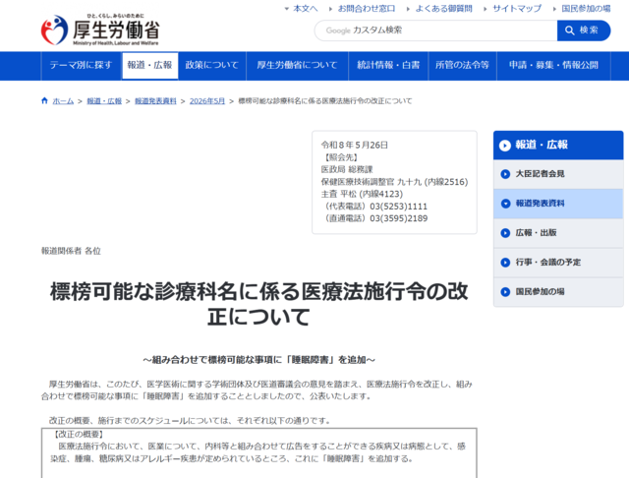Click the 代表電話 03(5253)1111 line
629x478 pixels.
pyautogui.click(x=373, y=207)
